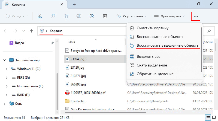This screenshot has width=218, height=121.
Task: Click the 13.02.2024 deletion date cell
Action: pos(203,101)
